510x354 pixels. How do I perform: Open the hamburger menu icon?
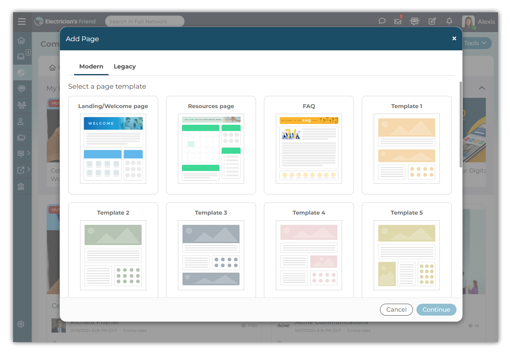[22, 21]
